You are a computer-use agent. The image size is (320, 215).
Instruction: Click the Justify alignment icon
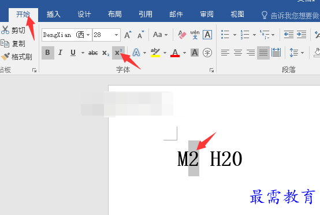(263, 53)
